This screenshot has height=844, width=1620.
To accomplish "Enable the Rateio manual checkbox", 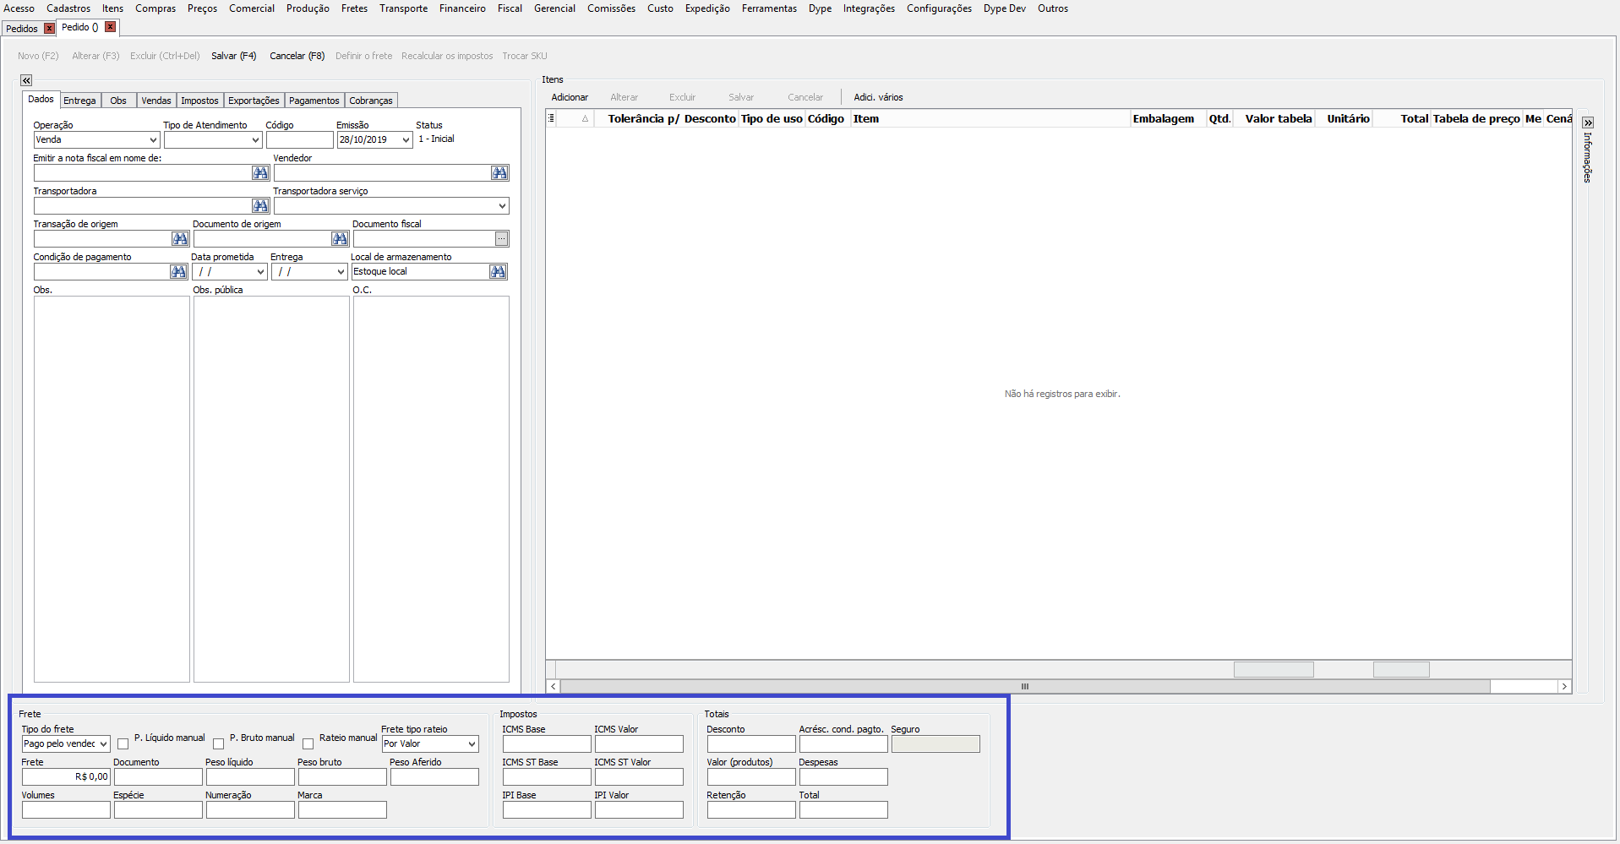I will pyautogui.click(x=308, y=744).
